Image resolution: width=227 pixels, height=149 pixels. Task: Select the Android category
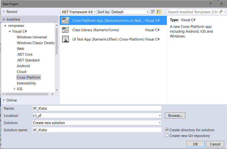[x=23, y=66]
